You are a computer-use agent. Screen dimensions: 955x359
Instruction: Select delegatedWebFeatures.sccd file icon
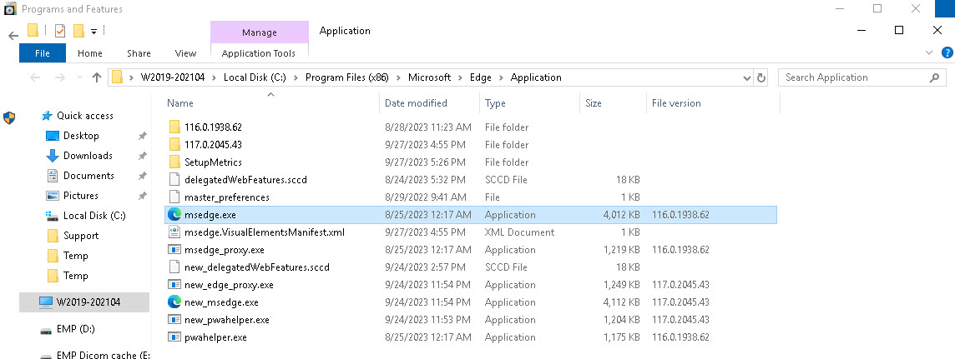pos(174,180)
